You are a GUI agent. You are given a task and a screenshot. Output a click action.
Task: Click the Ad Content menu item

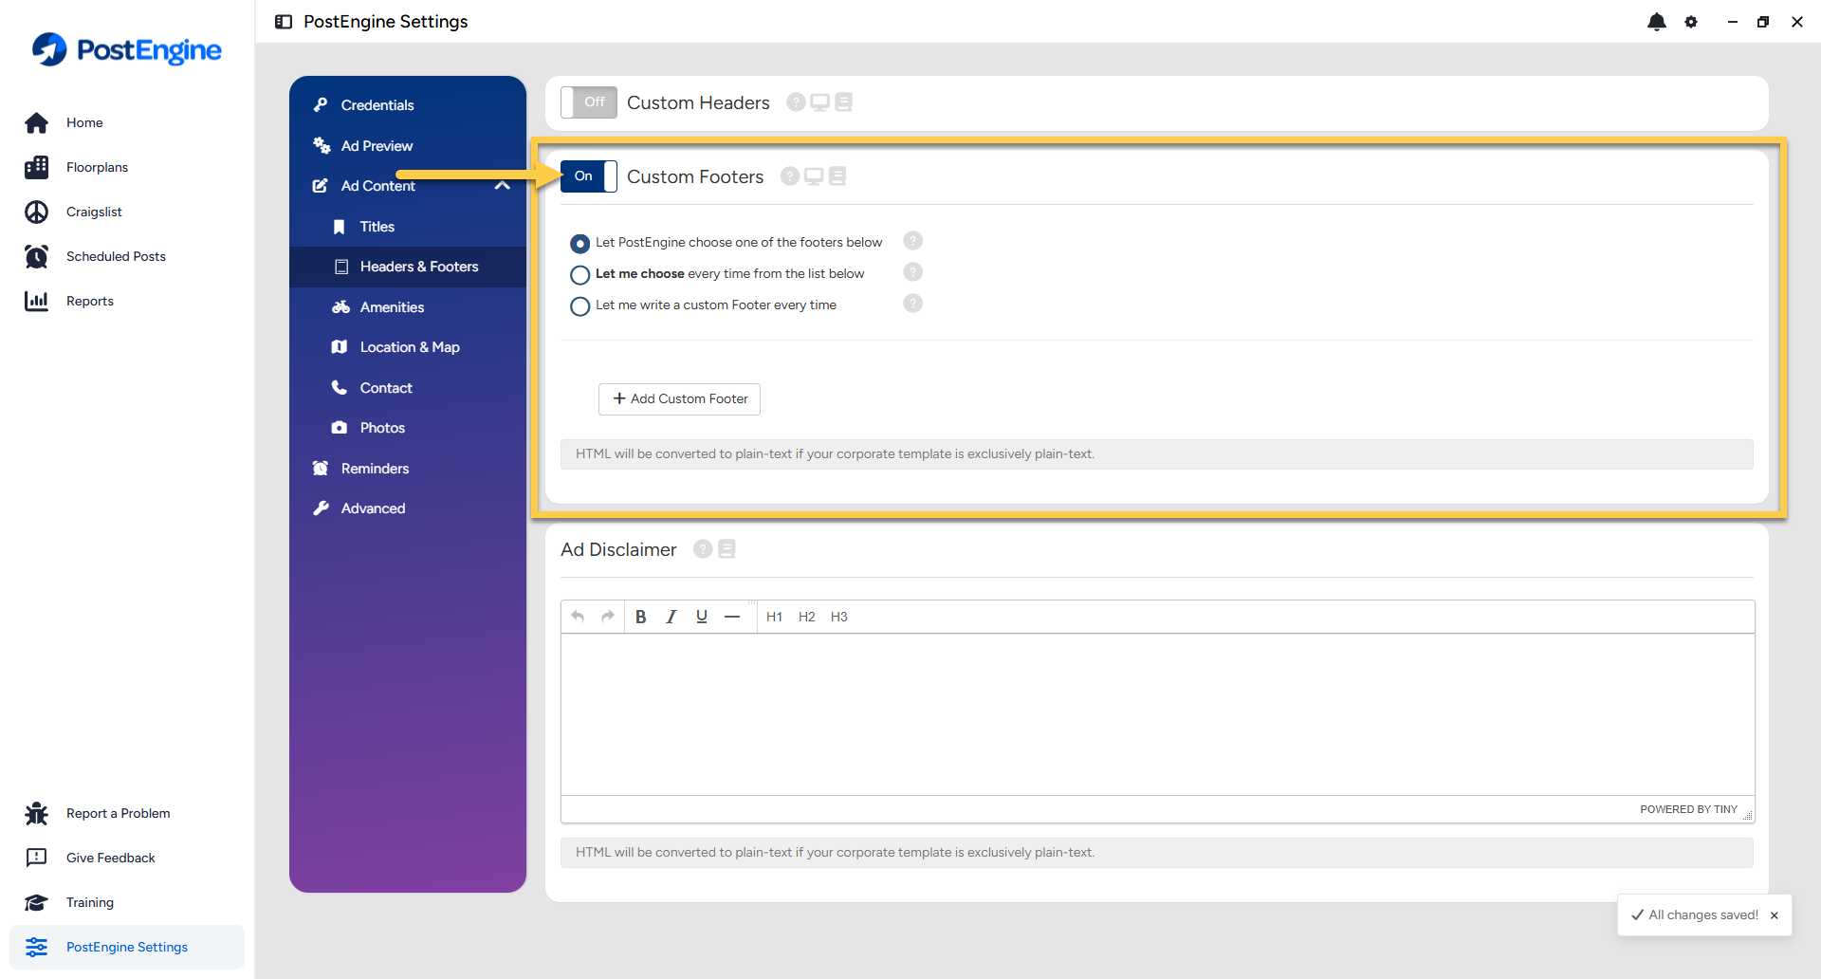click(x=377, y=186)
